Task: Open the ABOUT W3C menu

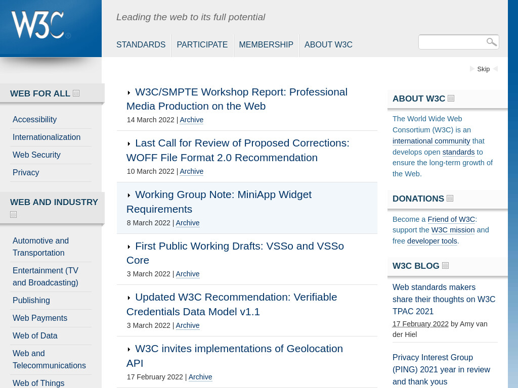Action: tap(328, 44)
